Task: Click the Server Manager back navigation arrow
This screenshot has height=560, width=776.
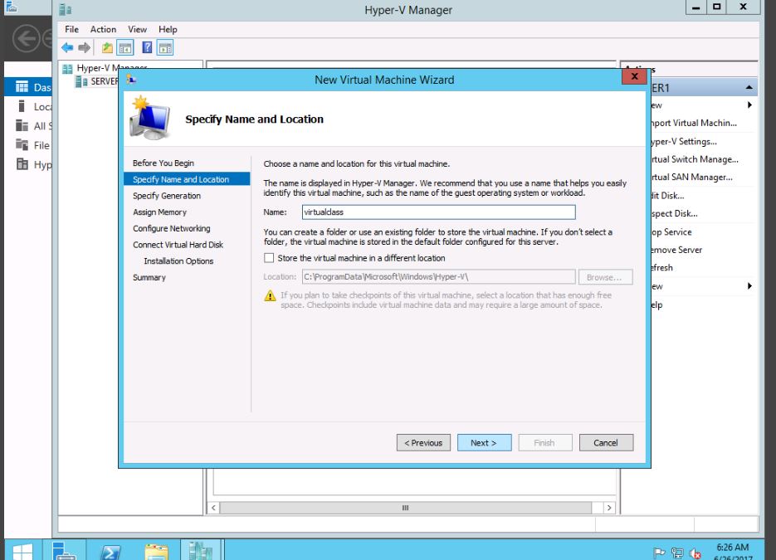Action: [27, 39]
